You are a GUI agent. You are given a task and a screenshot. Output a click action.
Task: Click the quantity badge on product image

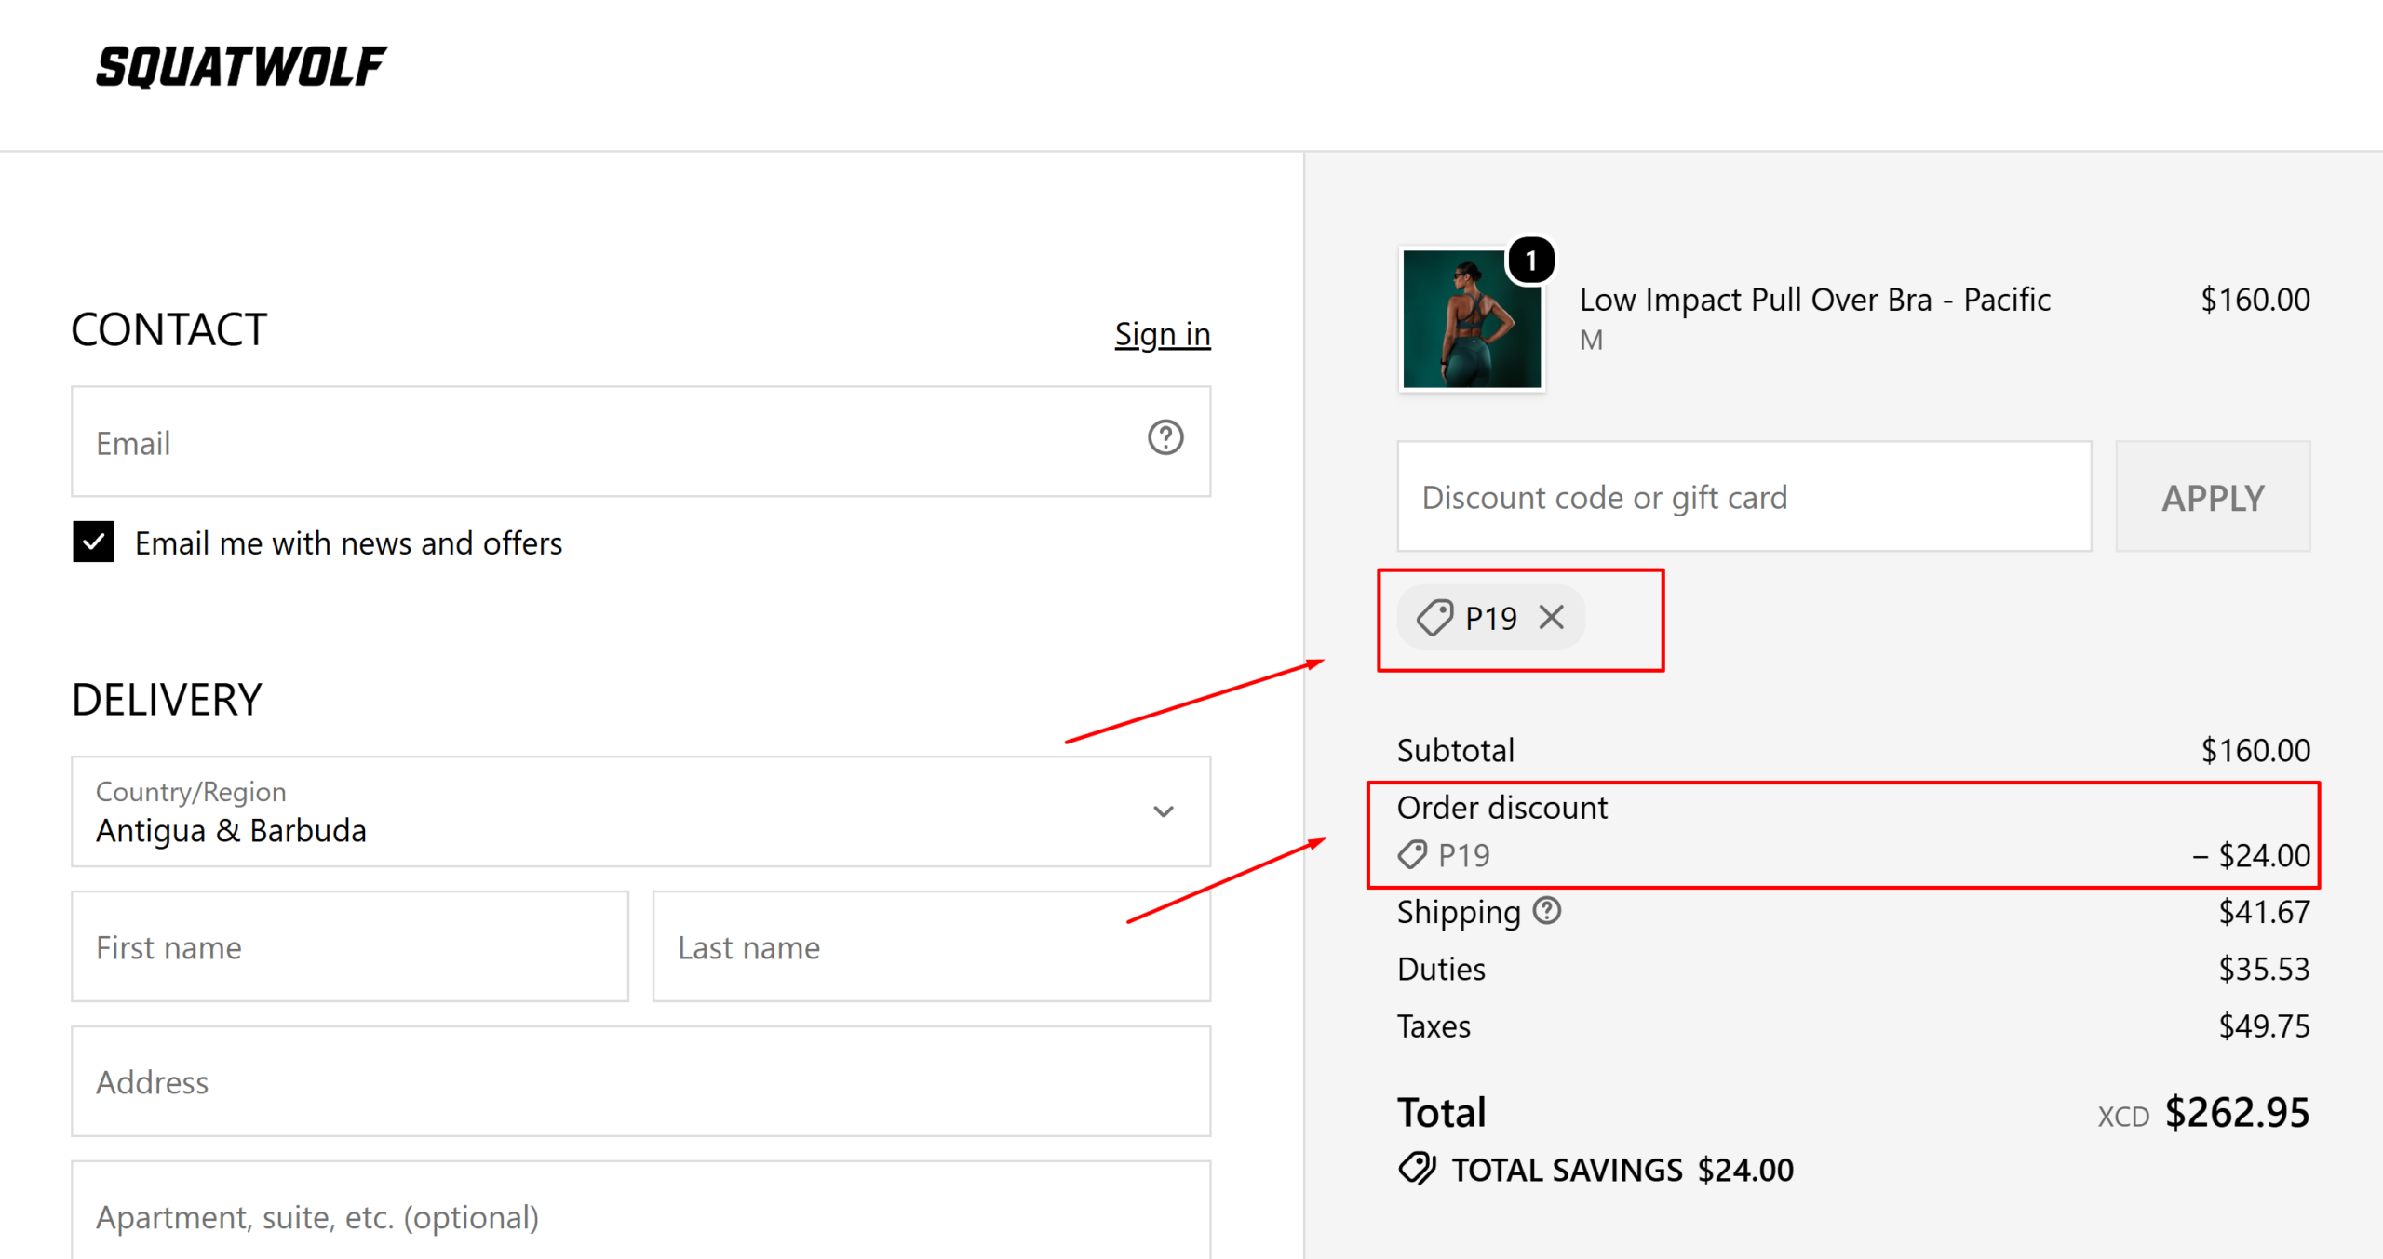tap(1530, 261)
